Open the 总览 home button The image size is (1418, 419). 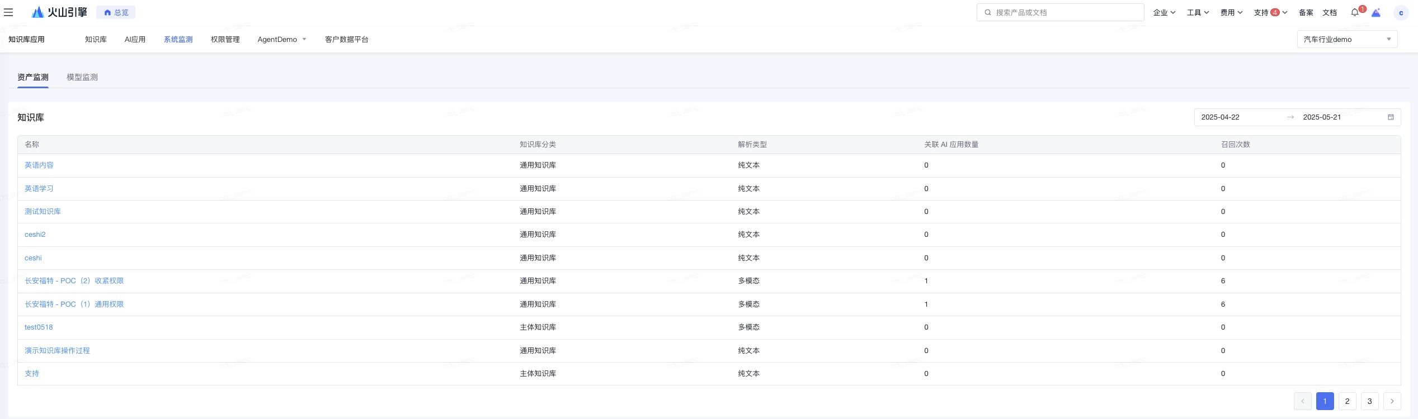[116, 12]
